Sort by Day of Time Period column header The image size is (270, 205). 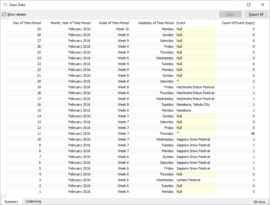coord(27,23)
